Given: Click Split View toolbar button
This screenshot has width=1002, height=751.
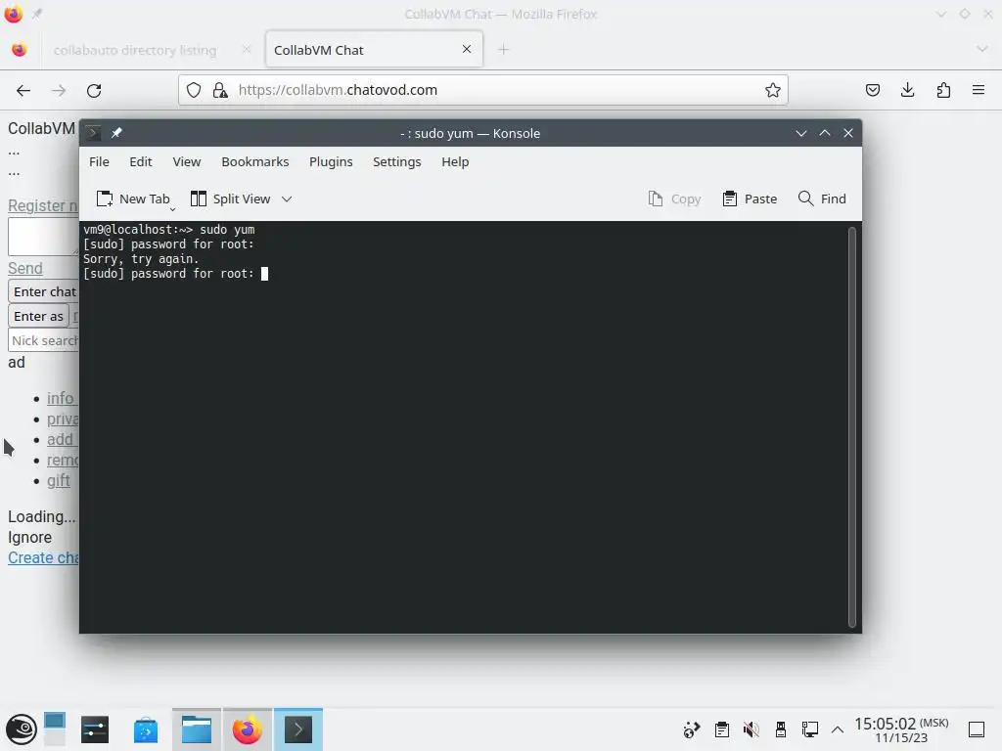Looking at the screenshot, I should (x=231, y=199).
